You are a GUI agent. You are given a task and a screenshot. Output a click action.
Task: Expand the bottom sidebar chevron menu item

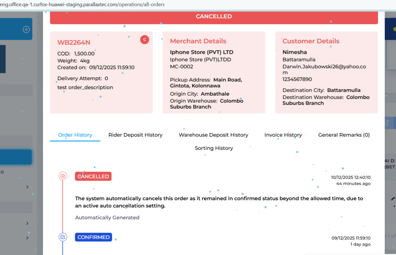[x=27, y=238]
